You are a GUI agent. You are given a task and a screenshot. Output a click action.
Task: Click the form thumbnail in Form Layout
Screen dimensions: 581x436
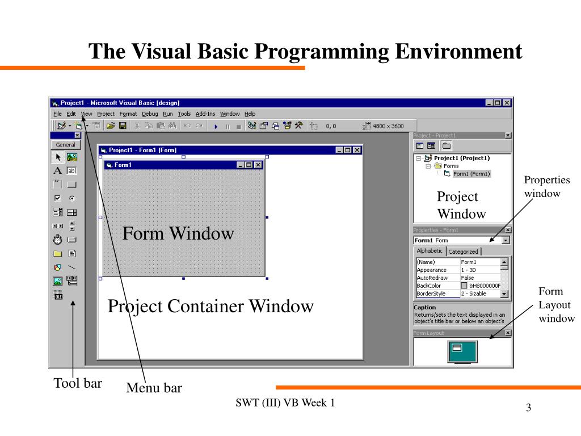457,348
